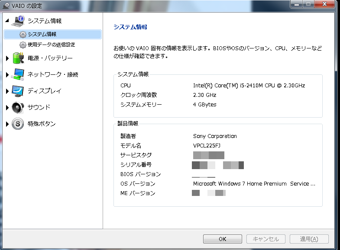
Task: Click the sound speaker icon
Action: [18, 107]
